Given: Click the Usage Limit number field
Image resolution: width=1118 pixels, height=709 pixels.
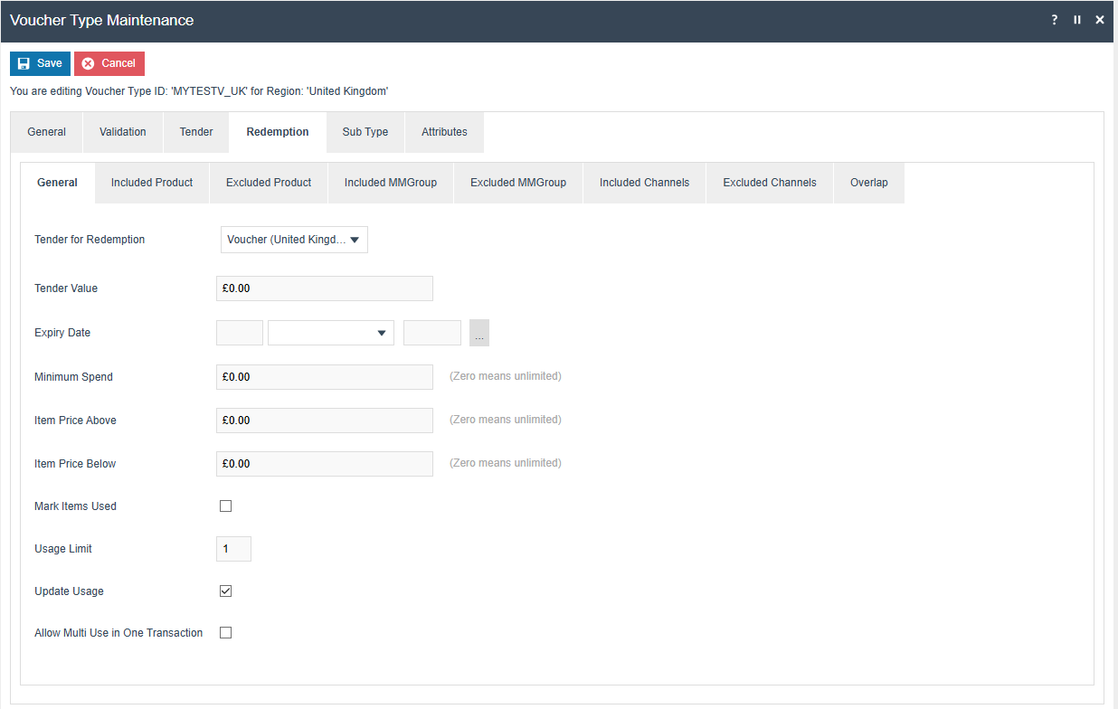Looking at the screenshot, I should [233, 549].
